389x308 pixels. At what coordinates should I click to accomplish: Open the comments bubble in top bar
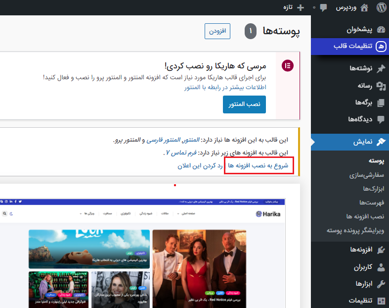pos(324,7)
